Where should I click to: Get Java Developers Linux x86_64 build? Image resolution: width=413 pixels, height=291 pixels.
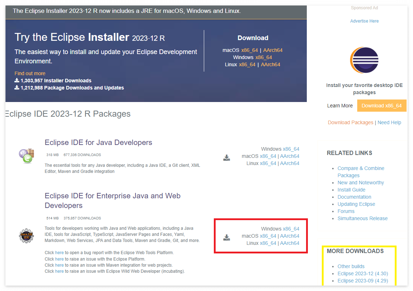click(268, 163)
